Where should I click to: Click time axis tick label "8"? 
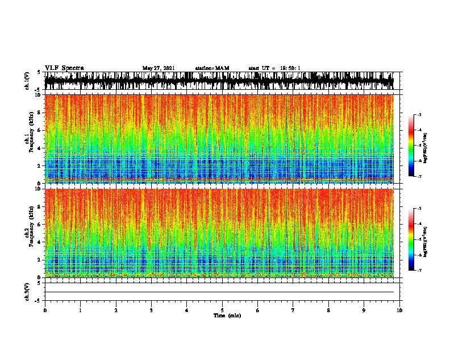point(328,310)
